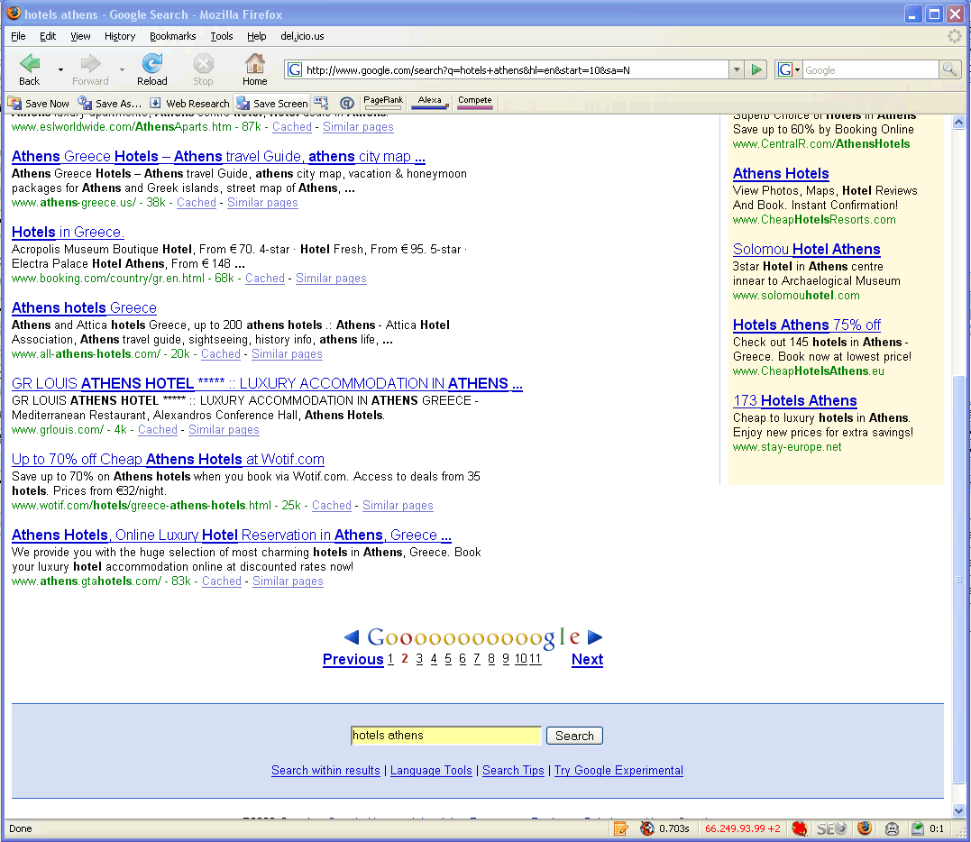Open the 'Hotels Athens 75% off' ad
The height and width of the screenshot is (842, 971).
pos(806,325)
